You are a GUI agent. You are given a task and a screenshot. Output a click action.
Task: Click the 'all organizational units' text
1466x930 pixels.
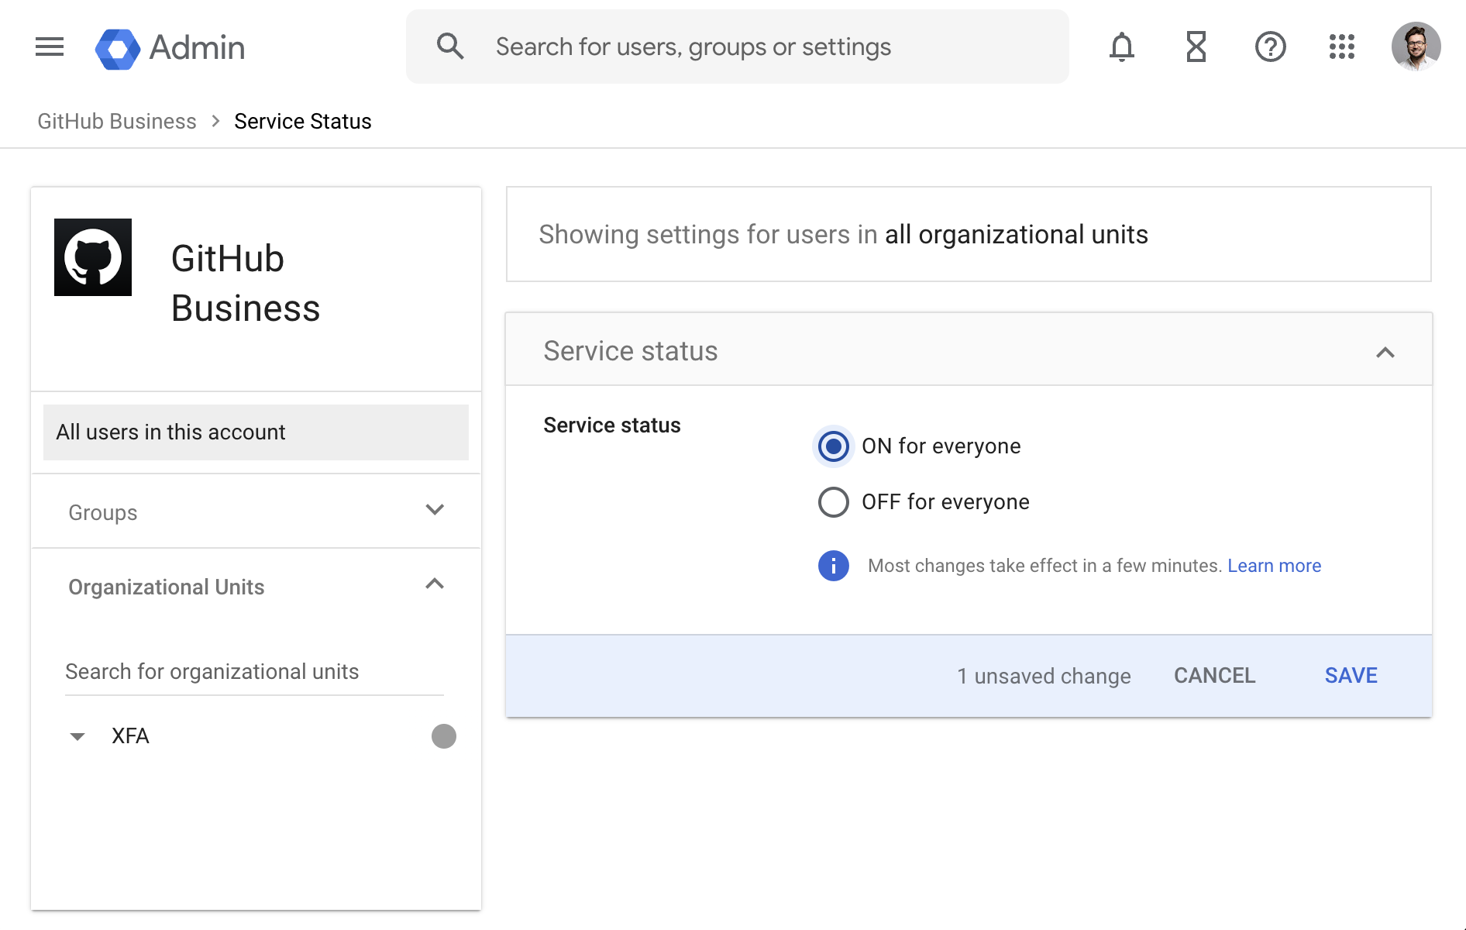(x=1017, y=235)
